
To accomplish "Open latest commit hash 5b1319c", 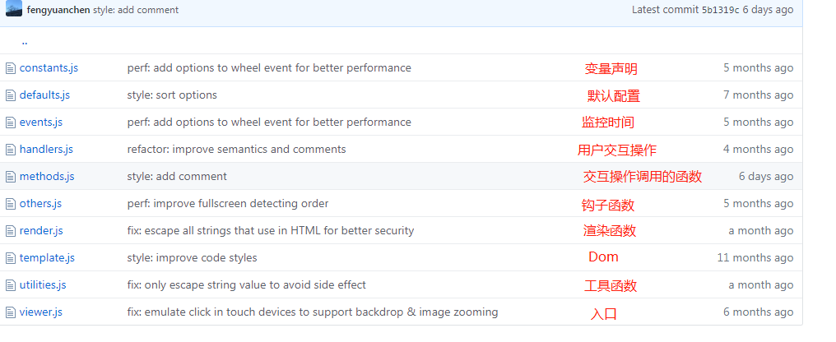I will (720, 10).
